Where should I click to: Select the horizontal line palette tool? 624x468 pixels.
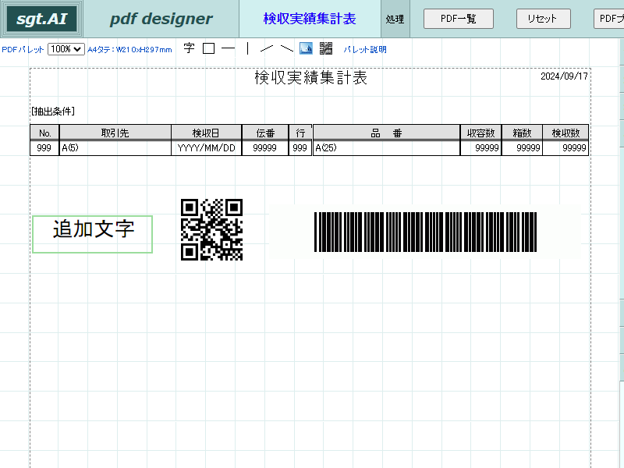click(x=228, y=48)
